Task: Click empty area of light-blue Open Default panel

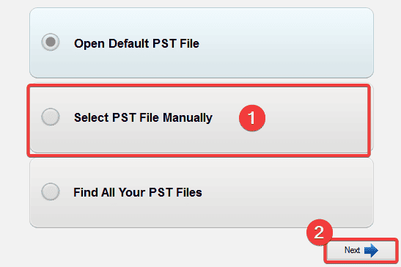Action: 282,43
